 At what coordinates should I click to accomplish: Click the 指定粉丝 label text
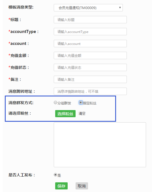[x=90, y=103]
